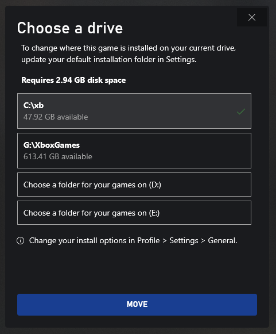Click the info icon beside install options hint
The width and height of the screenshot is (276, 334).
tap(21, 241)
